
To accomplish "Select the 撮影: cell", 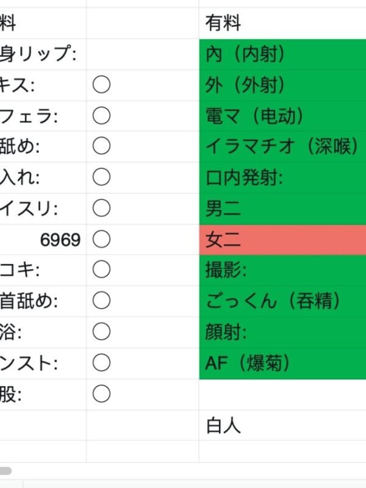I will (x=282, y=270).
